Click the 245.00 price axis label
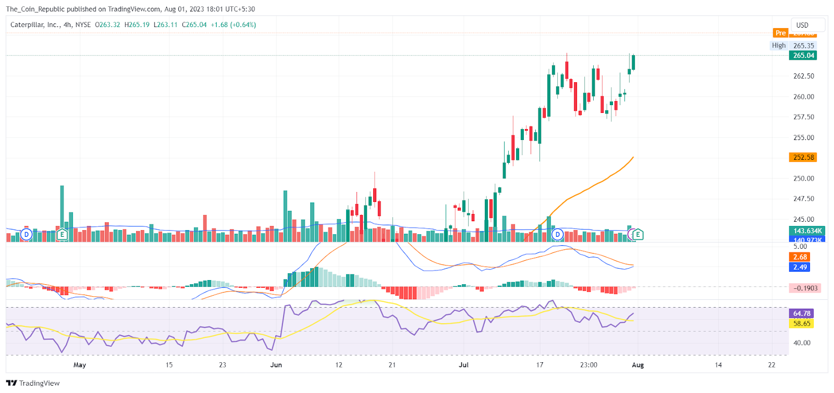The image size is (834, 393). [x=803, y=219]
